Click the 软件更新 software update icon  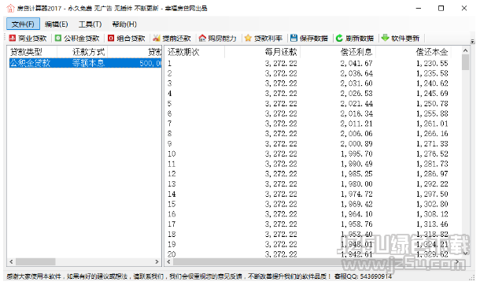click(x=385, y=38)
